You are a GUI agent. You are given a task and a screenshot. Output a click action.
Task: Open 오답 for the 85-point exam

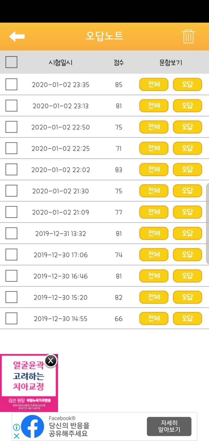pos(187,84)
